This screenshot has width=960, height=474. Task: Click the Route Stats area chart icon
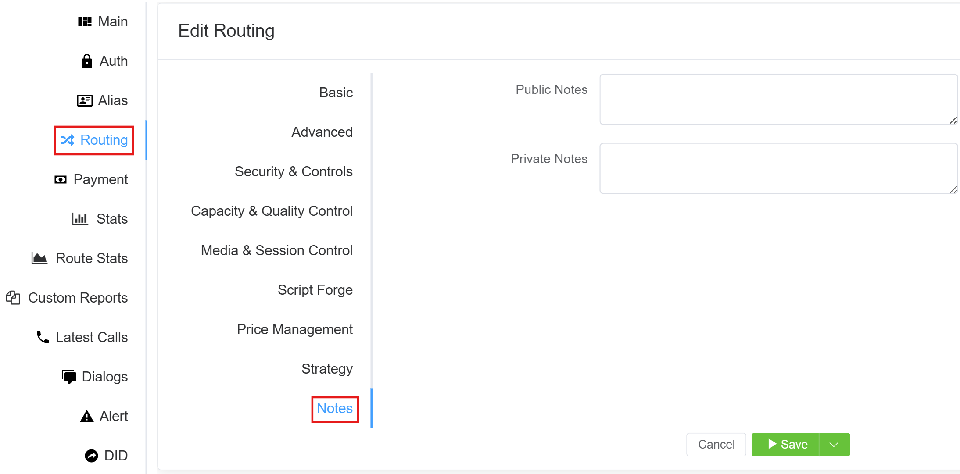[39, 258]
